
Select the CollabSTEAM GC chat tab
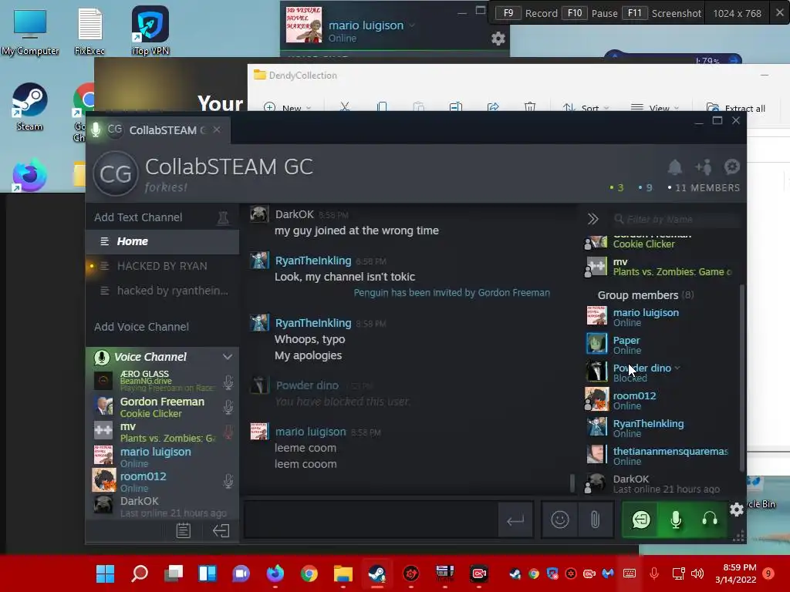pyautogui.click(x=158, y=129)
